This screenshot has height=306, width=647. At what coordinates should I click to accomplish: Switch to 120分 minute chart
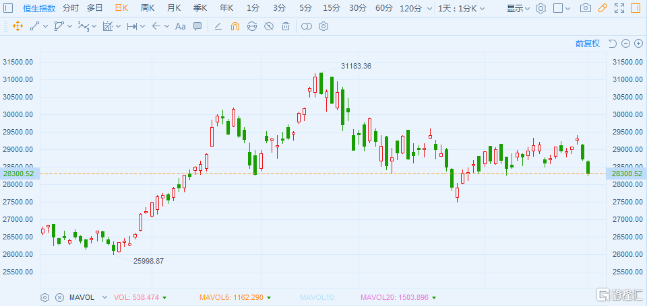coord(412,8)
